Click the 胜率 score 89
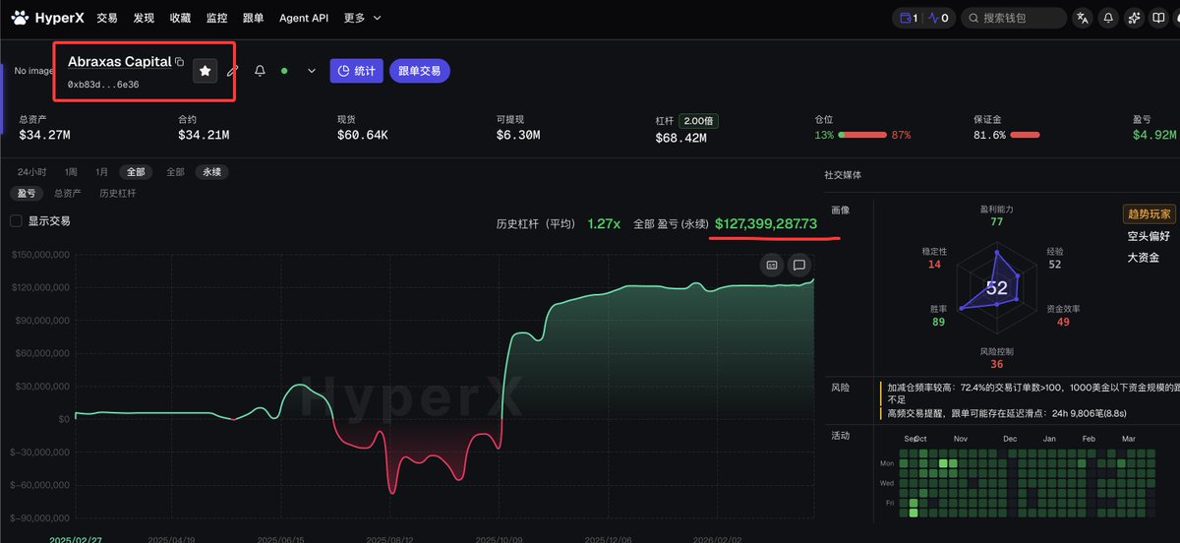1180x543 pixels. coord(938,322)
